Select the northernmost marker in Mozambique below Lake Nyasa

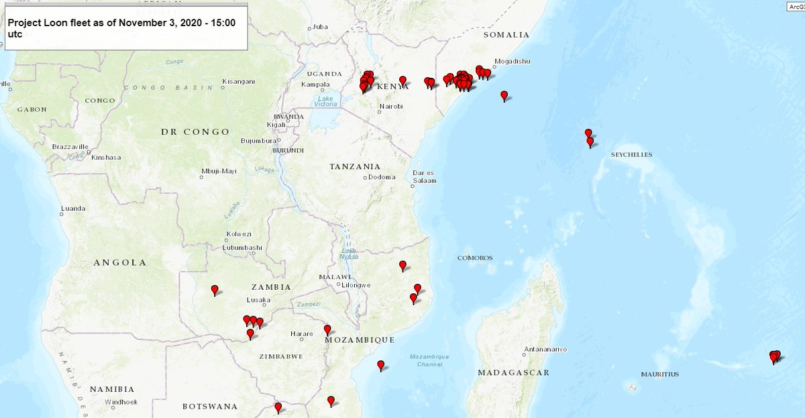(x=402, y=266)
